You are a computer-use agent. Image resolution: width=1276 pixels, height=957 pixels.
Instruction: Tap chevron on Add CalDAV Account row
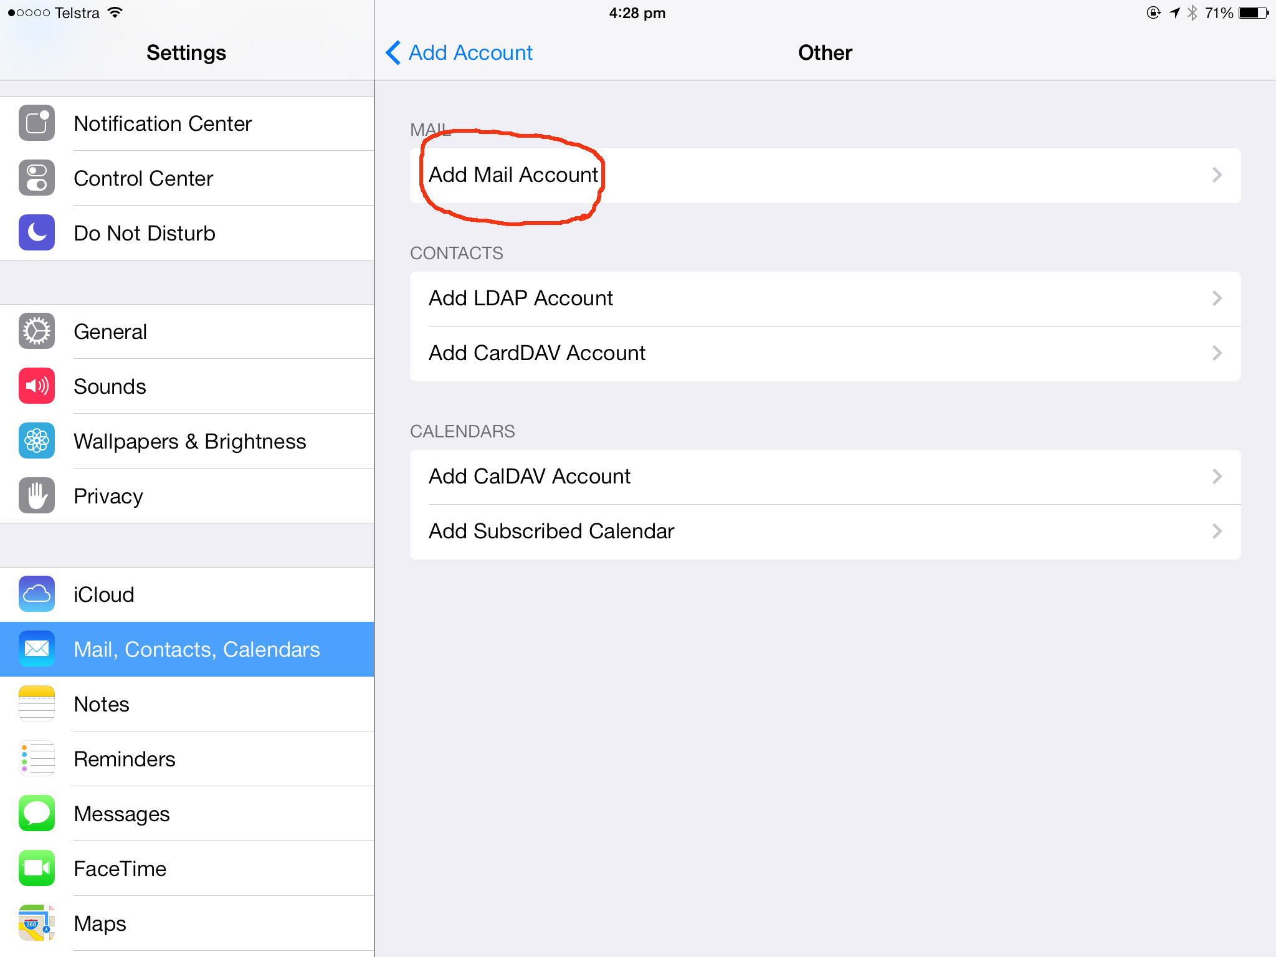tap(1217, 477)
